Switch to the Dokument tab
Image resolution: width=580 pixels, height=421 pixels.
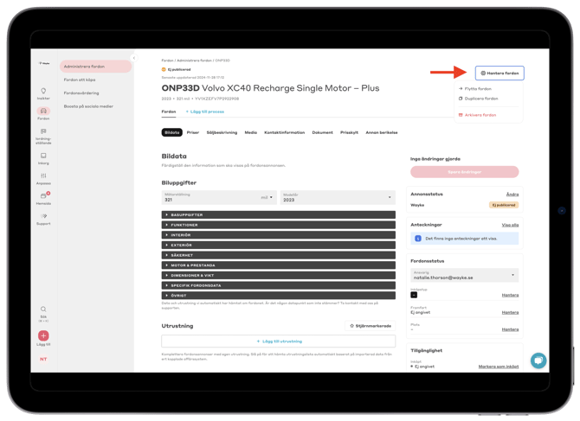click(x=323, y=132)
